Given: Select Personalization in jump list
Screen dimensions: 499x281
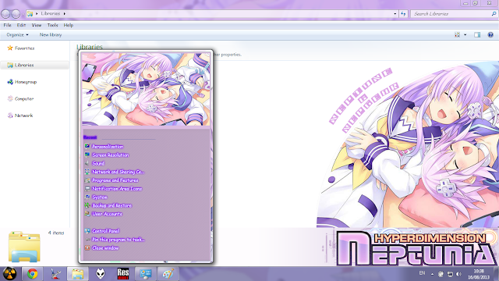Looking at the screenshot, I should pyautogui.click(x=108, y=147).
